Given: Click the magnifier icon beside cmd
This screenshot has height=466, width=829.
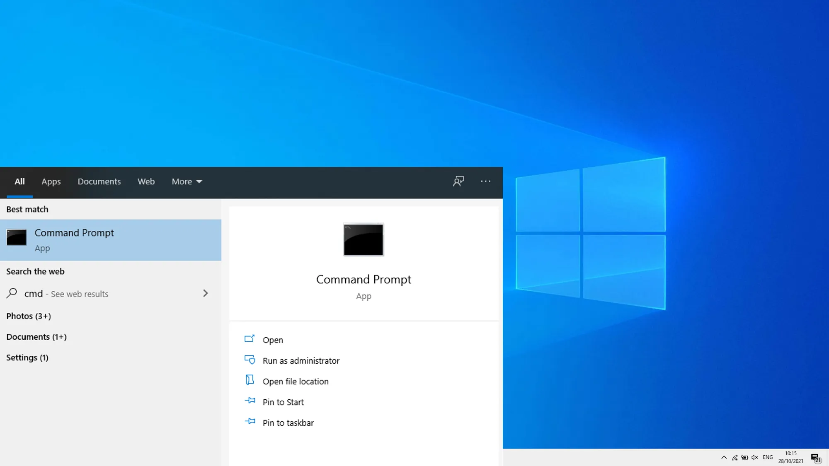Looking at the screenshot, I should point(12,293).
